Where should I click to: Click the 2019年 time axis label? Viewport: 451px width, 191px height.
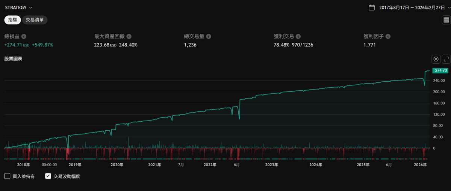coord(75,164)
